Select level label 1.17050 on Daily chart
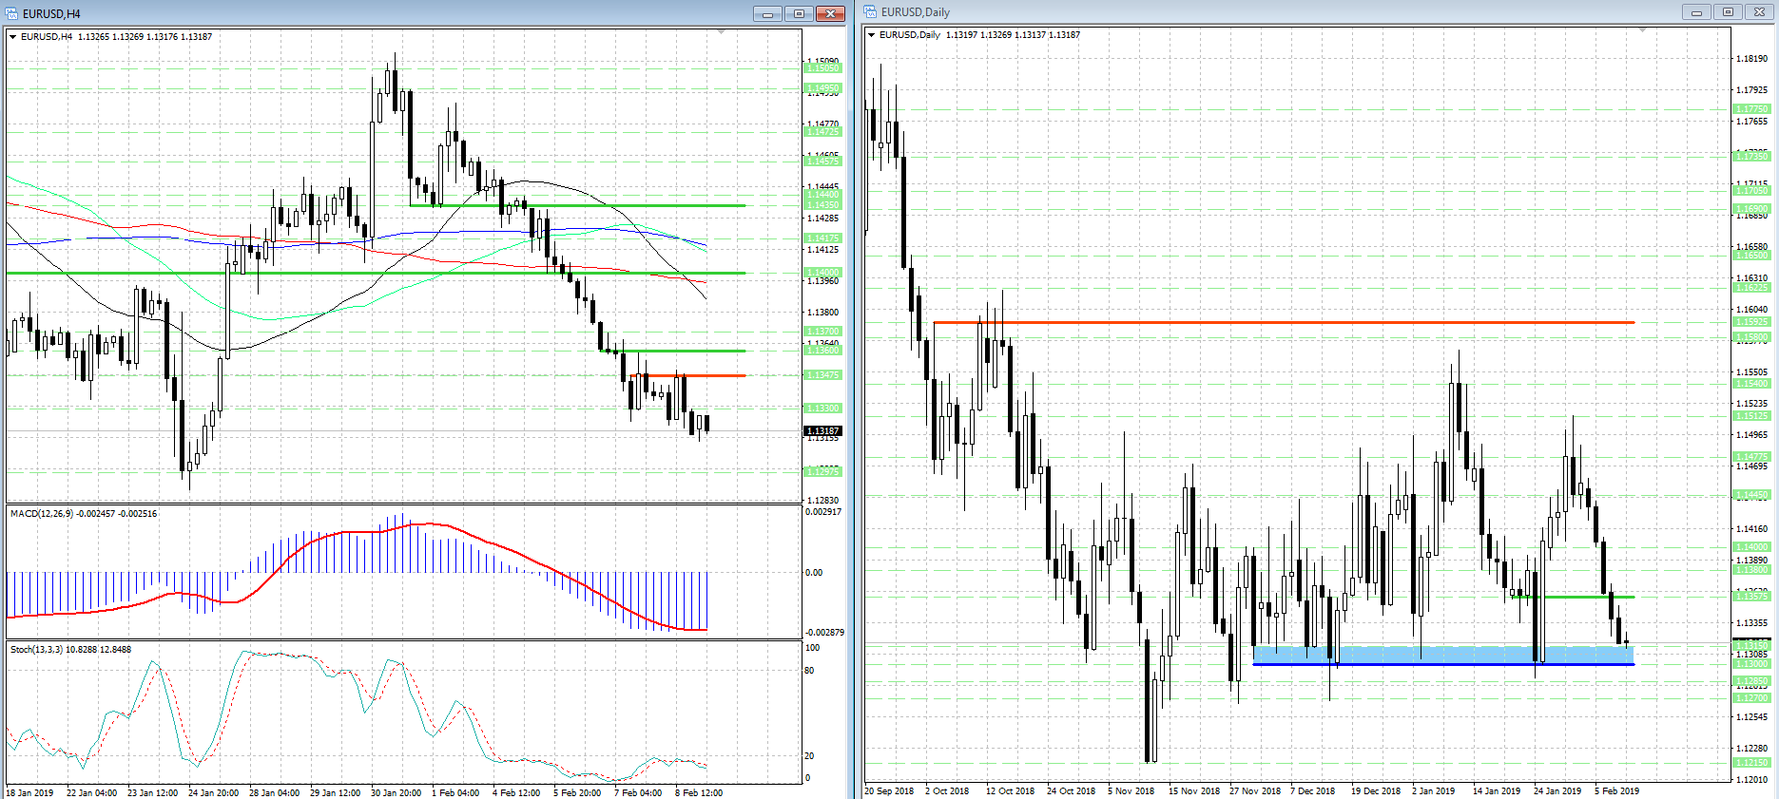 1752,191
